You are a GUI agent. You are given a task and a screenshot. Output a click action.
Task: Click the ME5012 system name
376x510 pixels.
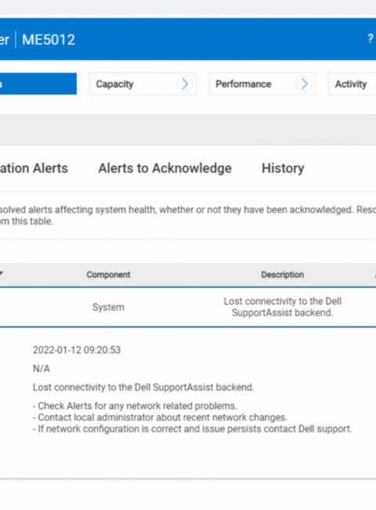coord(49,40)
